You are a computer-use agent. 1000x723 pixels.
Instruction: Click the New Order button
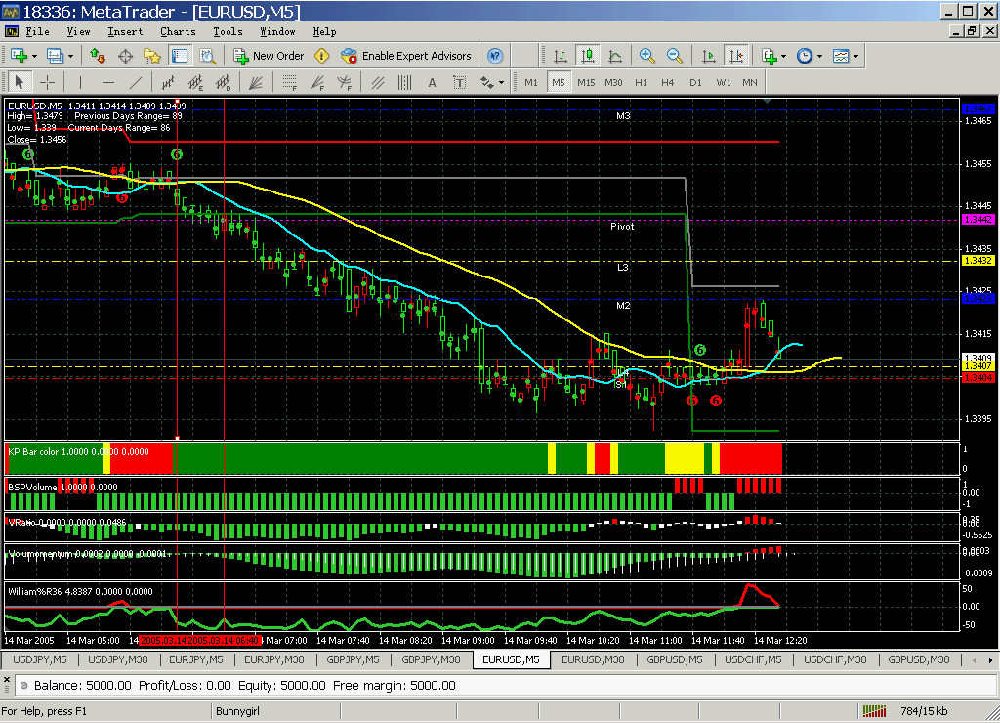(269, 56)
